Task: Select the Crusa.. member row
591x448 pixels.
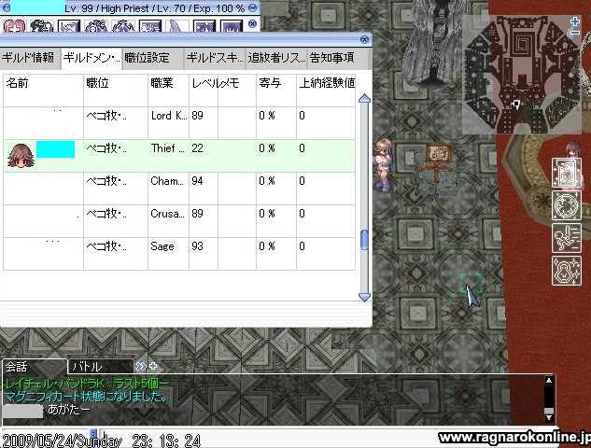Action: tap(179, 221)
